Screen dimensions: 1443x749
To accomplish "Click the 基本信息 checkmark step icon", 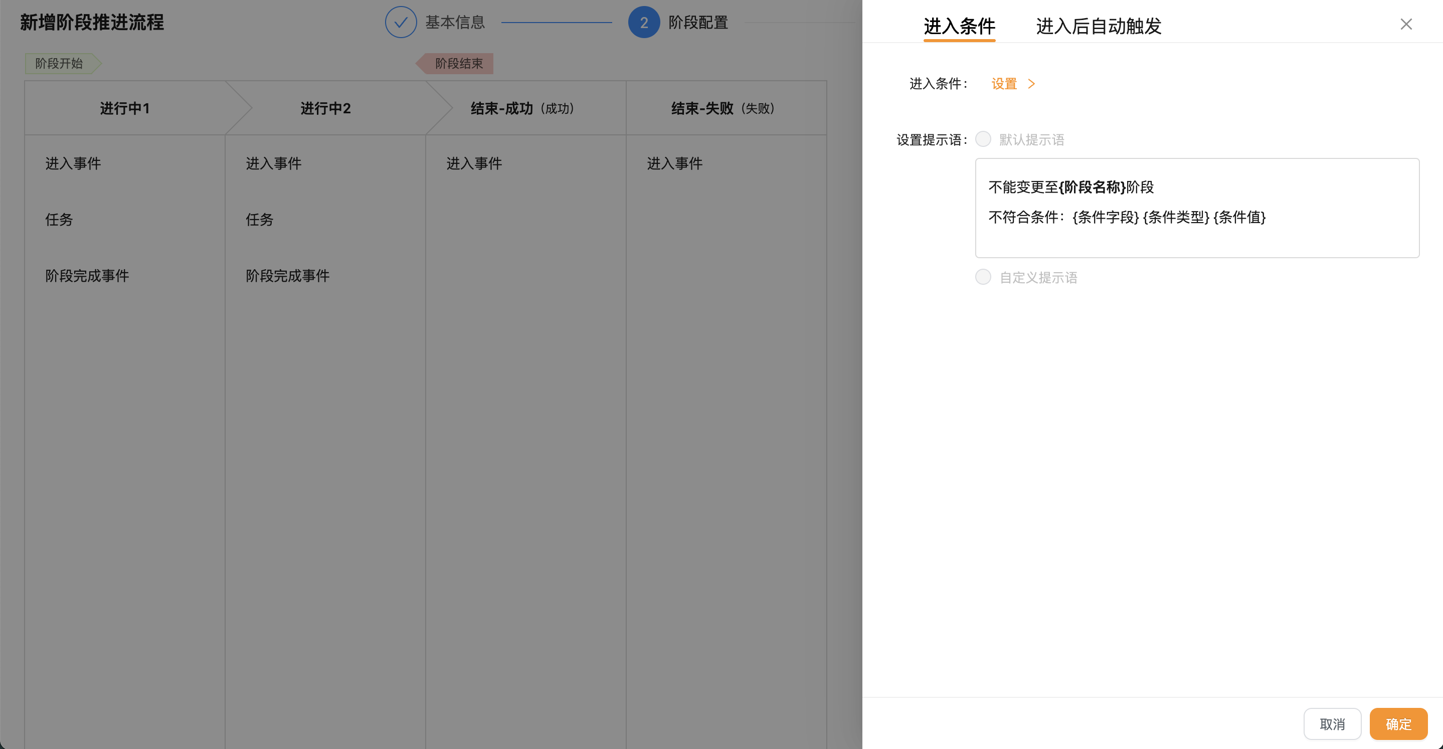I will point(401,23).
